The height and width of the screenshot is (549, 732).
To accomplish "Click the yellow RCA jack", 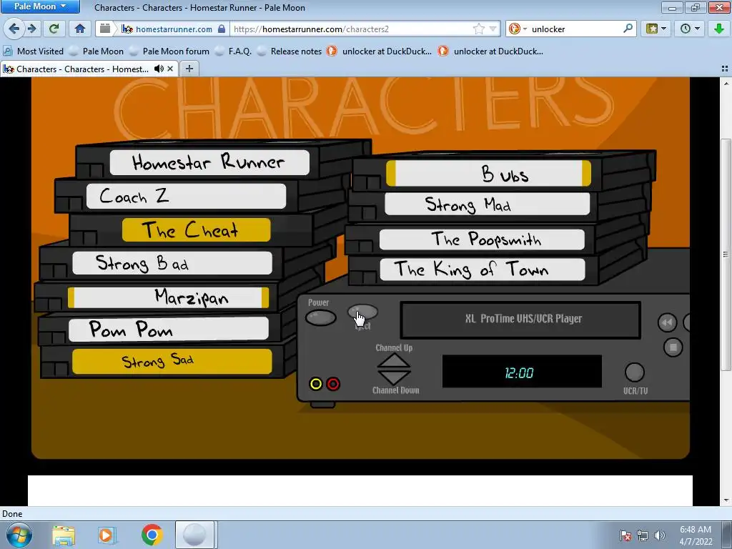I will click(x=316, y=384).
